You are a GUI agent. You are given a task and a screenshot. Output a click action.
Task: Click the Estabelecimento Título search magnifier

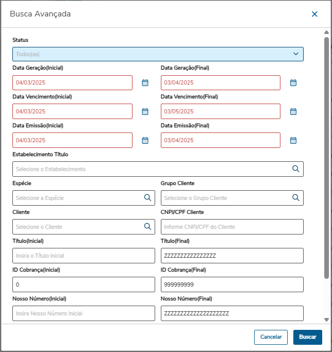[x=296, y=169]
